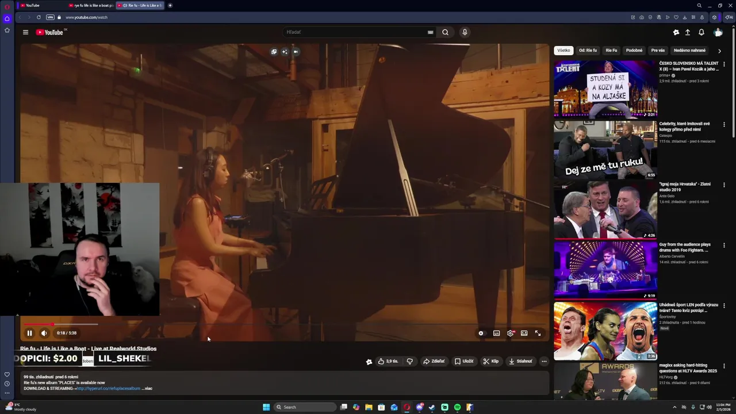This screenshot has height=414, width=736.
Task: Click the address bar URL
Action: [86, 17]
